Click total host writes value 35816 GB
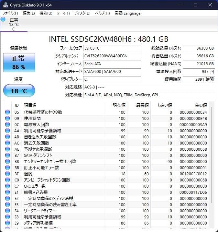The image size is (218, 232). (199, 56)
